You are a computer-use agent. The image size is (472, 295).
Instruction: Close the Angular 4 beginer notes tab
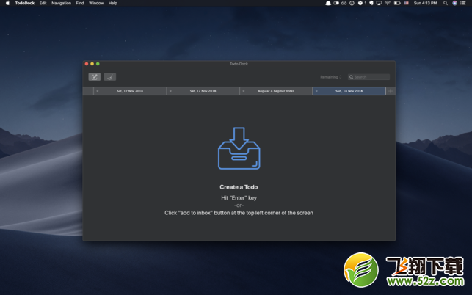point(244,91)
